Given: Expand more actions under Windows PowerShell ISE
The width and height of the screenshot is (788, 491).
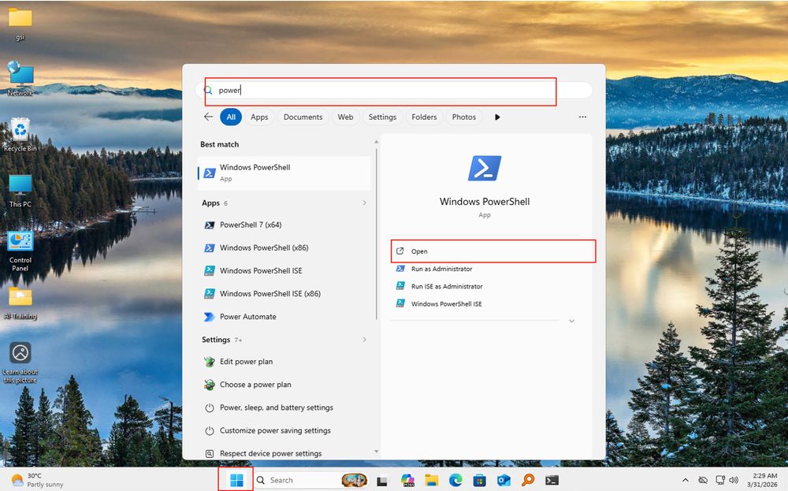Looking at the screenshot, I should click(x=571, y=321).
